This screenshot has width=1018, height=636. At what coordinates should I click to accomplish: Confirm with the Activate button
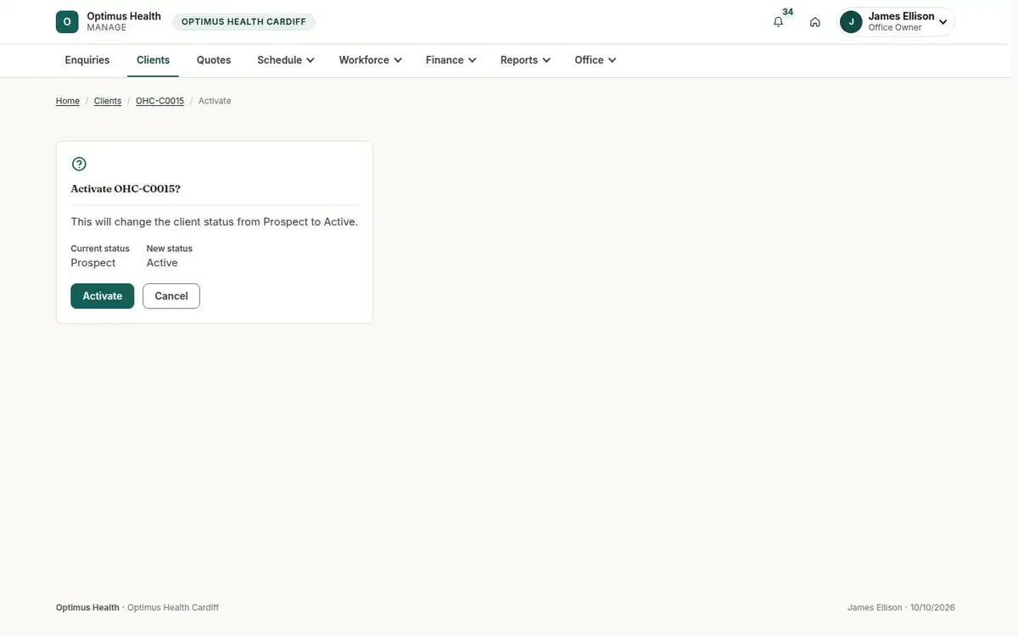point(103,296)
